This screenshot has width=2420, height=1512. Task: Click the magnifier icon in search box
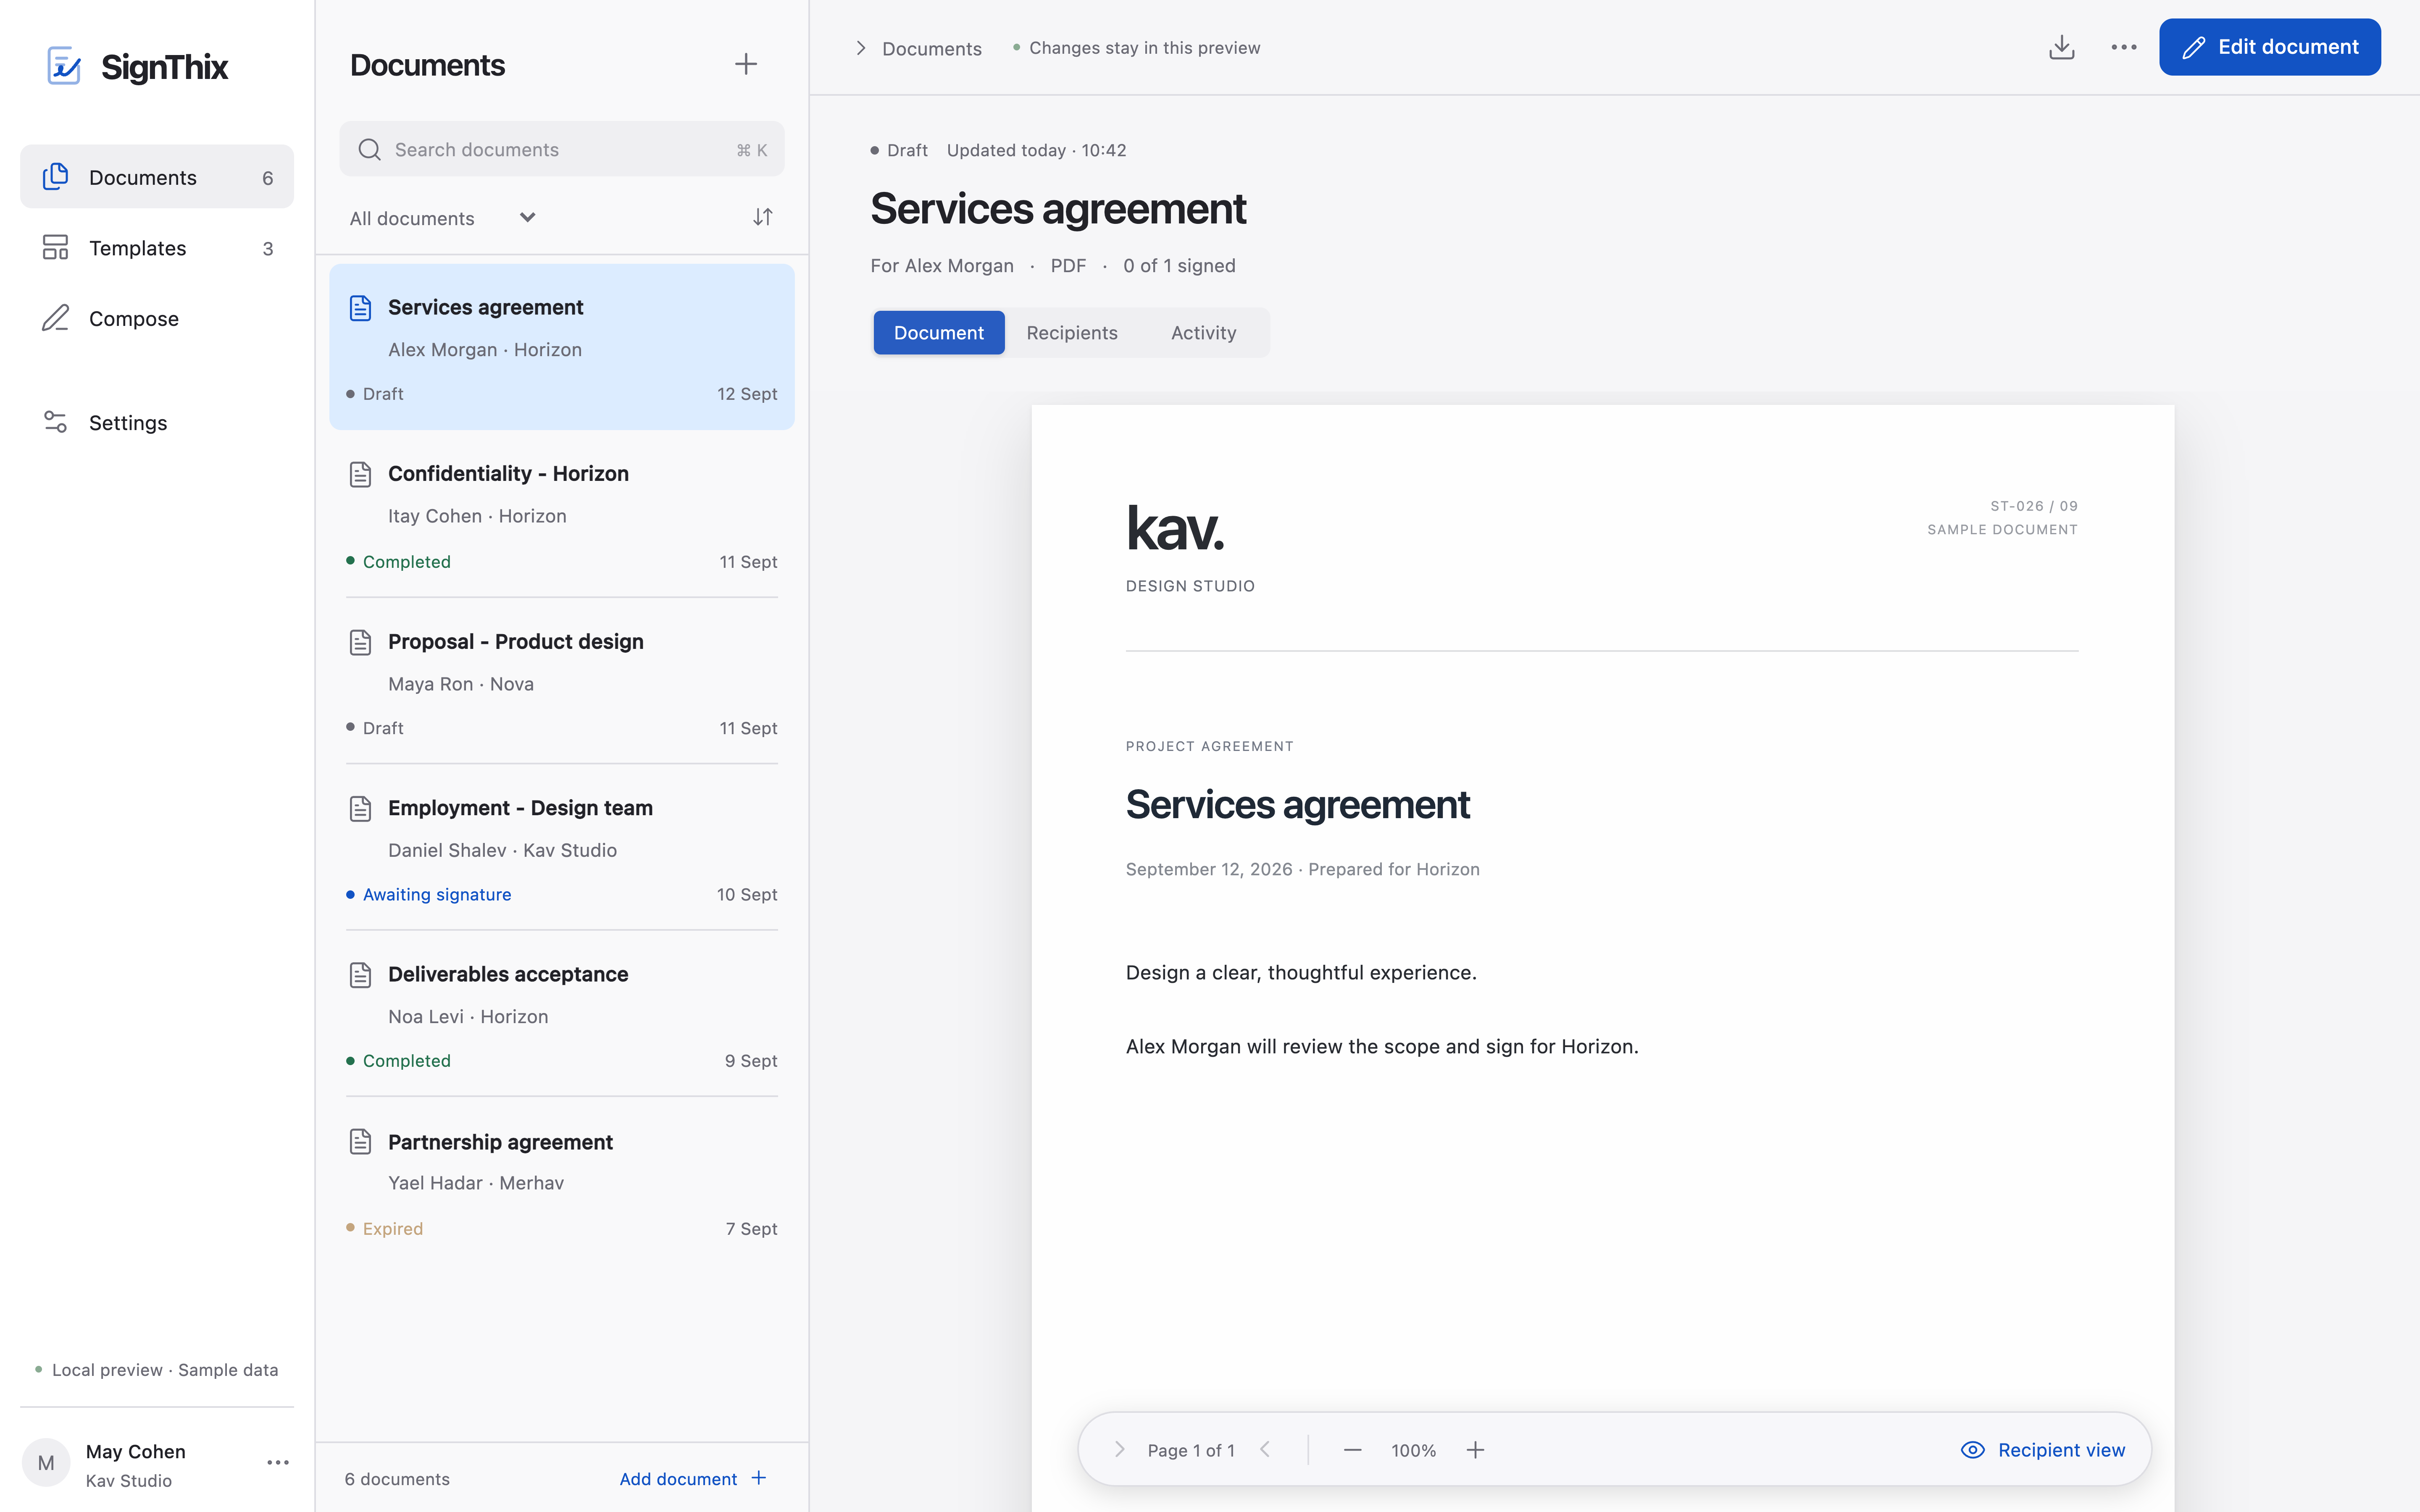pyautogui.click(x=370, y=150)
